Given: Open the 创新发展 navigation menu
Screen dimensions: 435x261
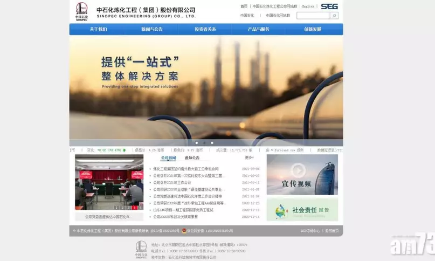Looking at the screenshot, I should pos(313,29).
